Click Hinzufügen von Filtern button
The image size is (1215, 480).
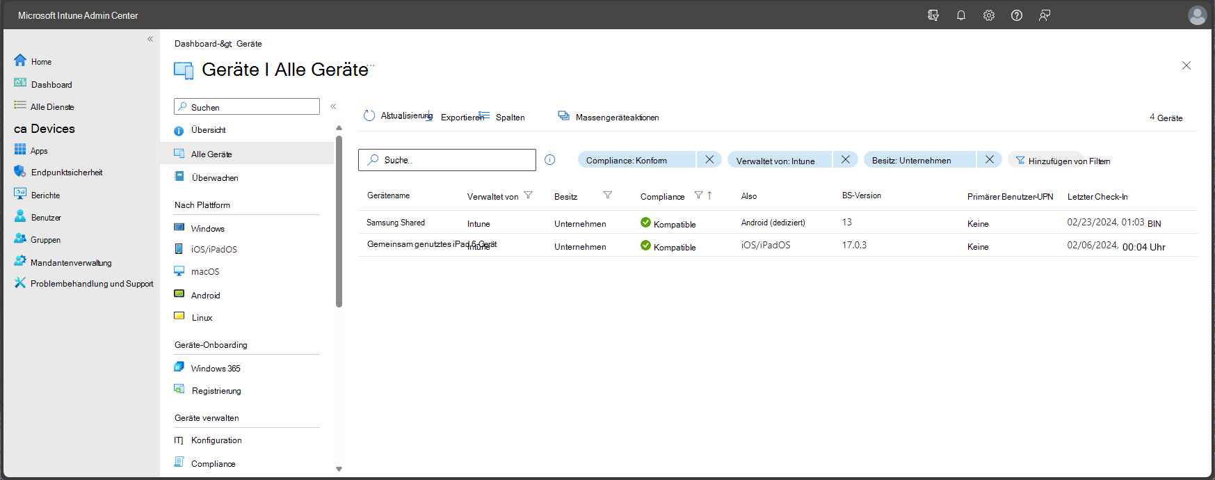(x=1062, y=161)
